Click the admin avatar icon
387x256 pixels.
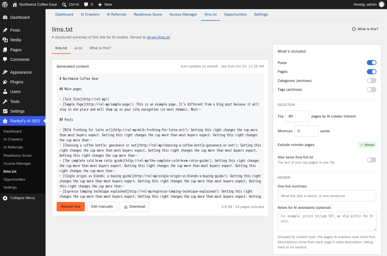click(382, 4)
